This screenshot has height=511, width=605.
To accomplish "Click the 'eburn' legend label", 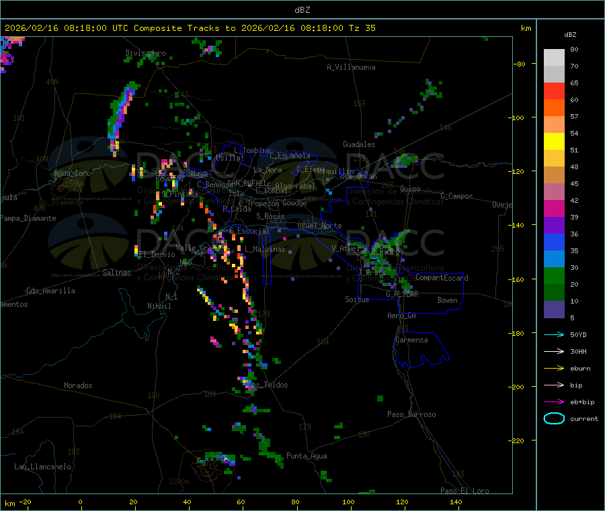I will (x=580, y=369).
